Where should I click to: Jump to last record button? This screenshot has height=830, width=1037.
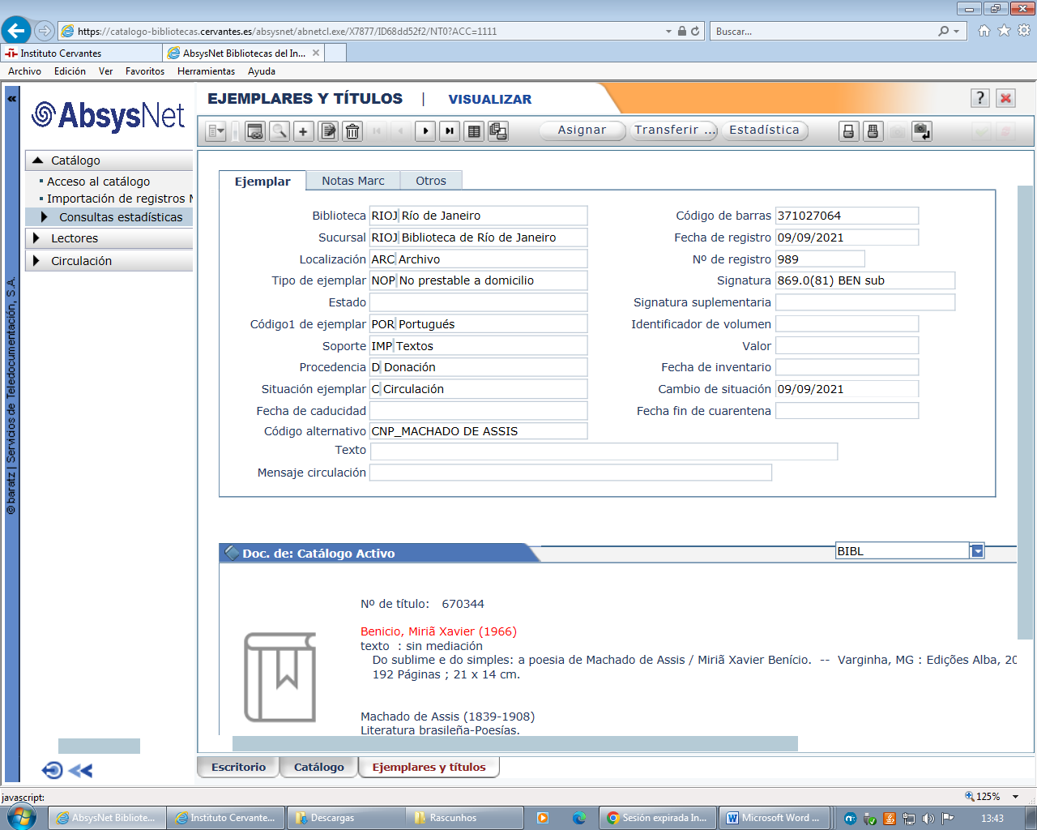click(450, 131)
